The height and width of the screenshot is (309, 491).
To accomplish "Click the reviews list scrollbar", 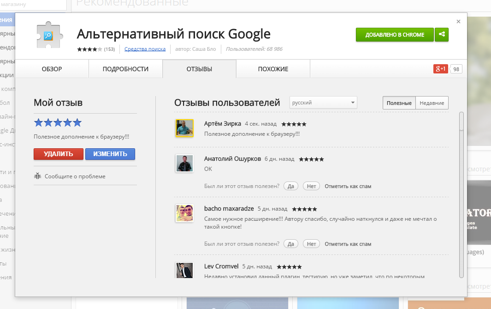I will tap(461, 194).
